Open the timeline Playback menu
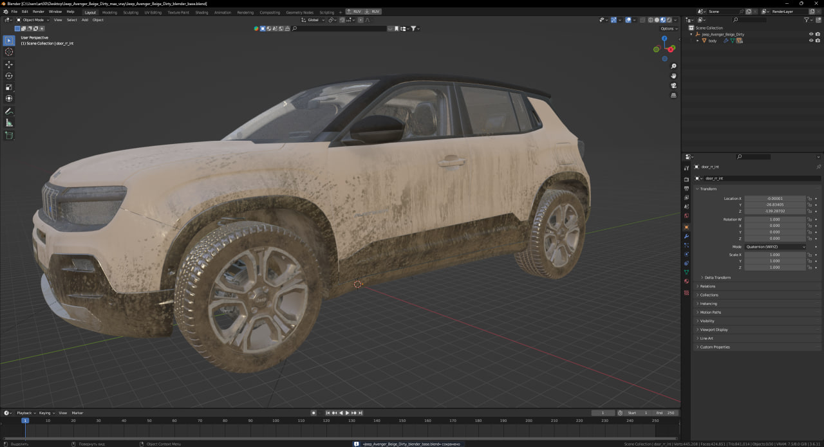The width and height of the screenshot is (824, 447). pyautogui.click(x=26, y=413)
